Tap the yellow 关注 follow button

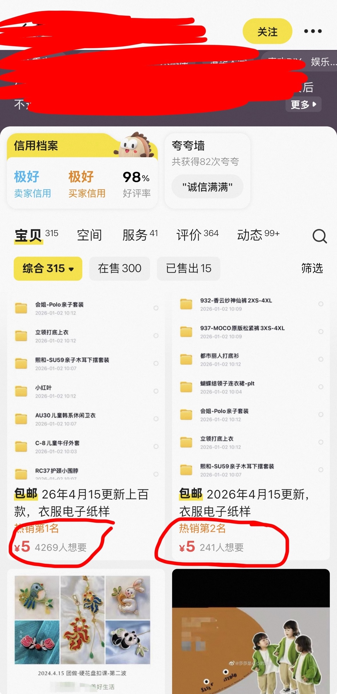click(x=267, y=31)
